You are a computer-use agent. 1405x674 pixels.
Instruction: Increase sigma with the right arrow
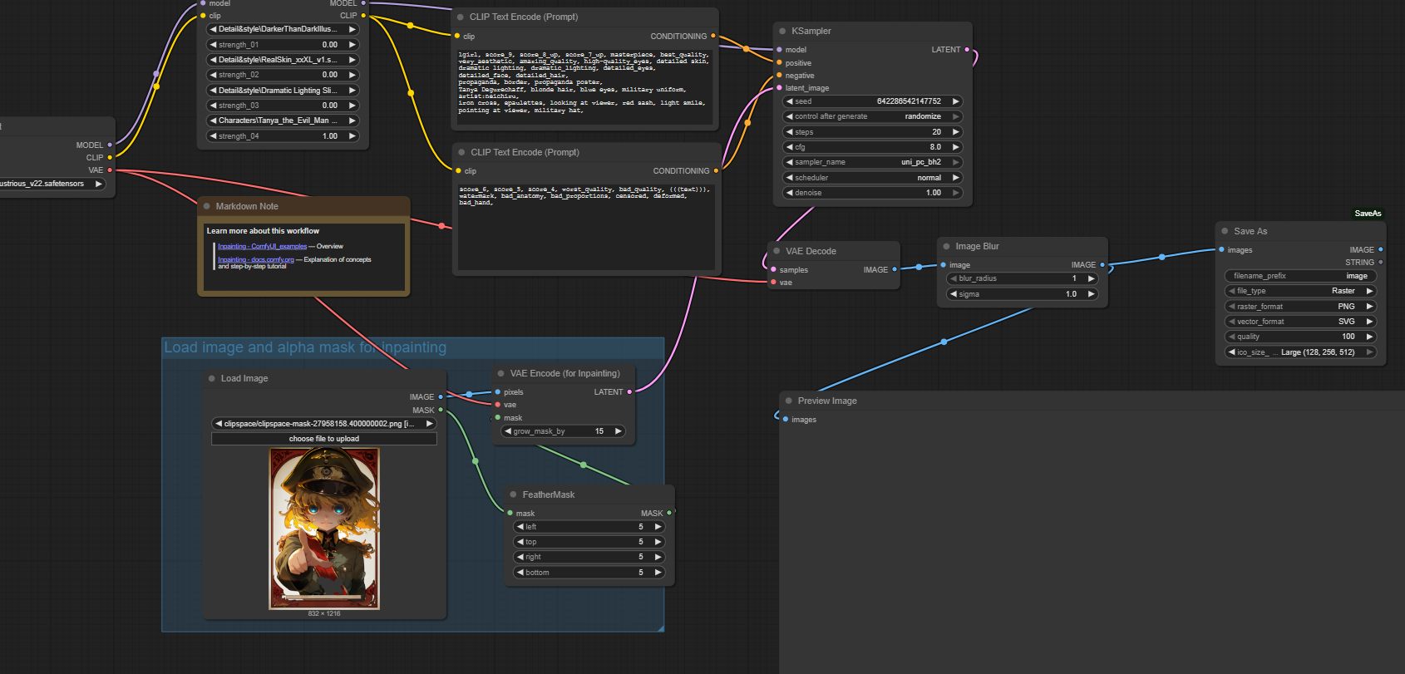(1091, 294)
